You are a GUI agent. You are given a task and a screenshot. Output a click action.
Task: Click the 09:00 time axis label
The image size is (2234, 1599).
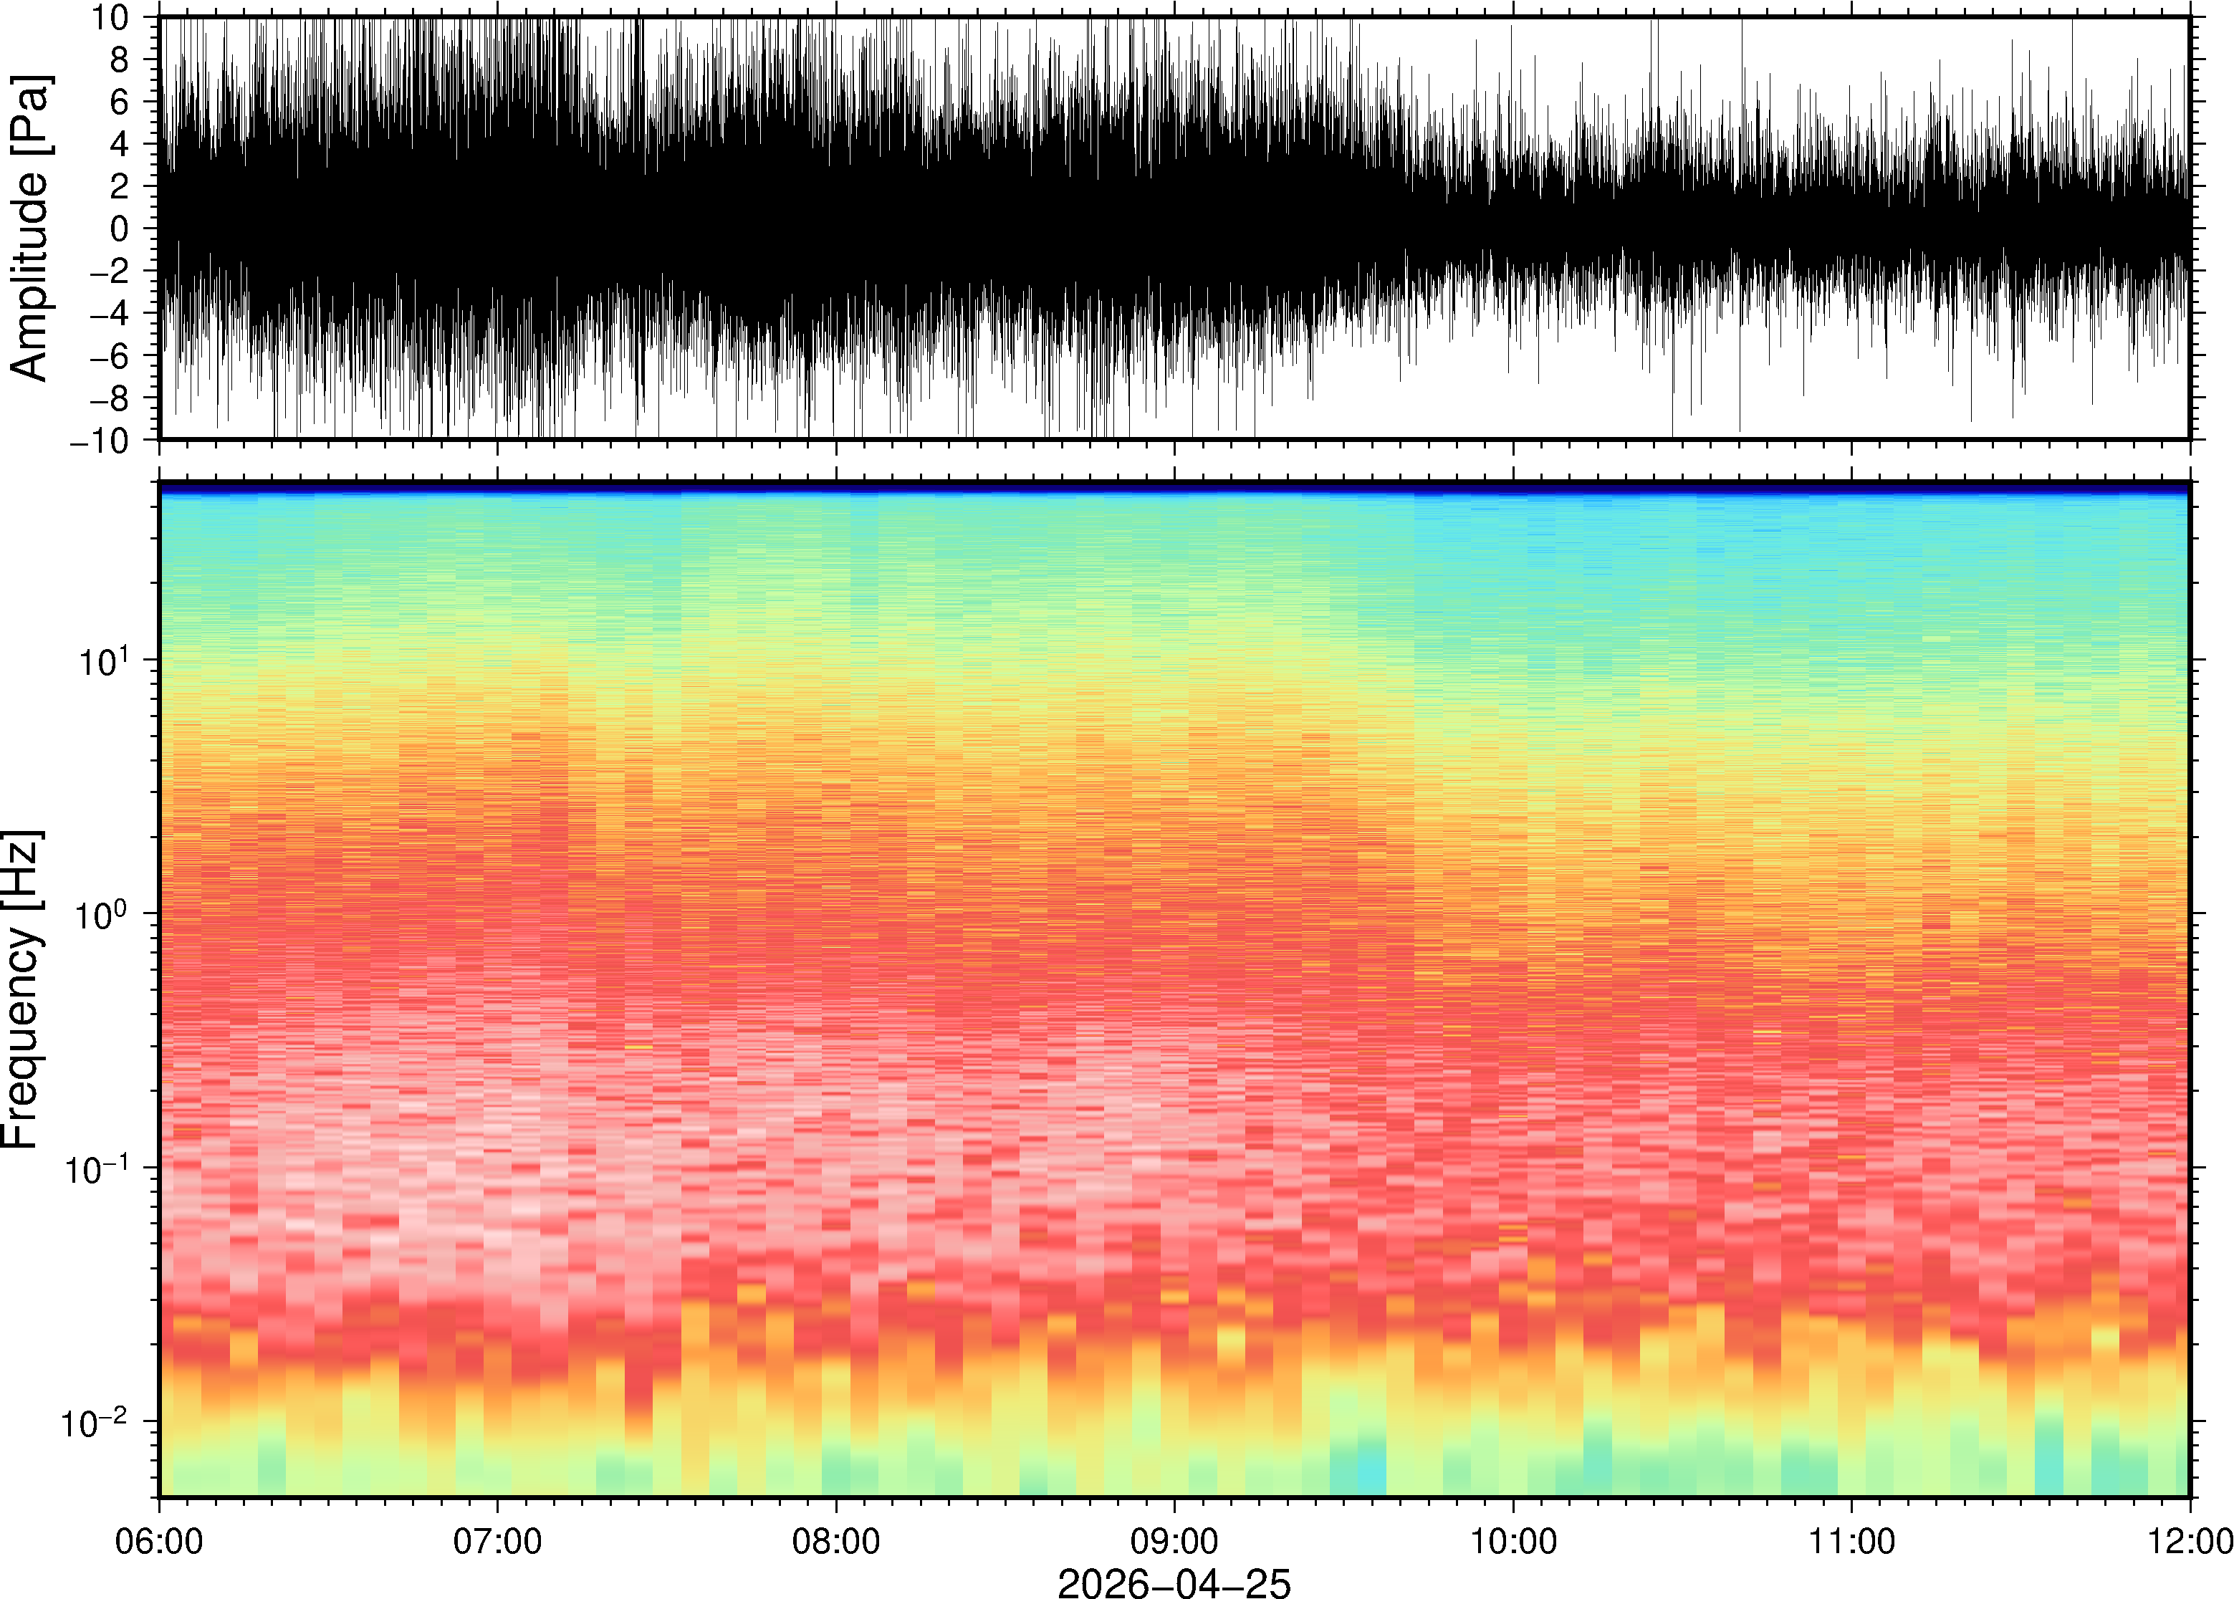[x=1174, y=1541]
